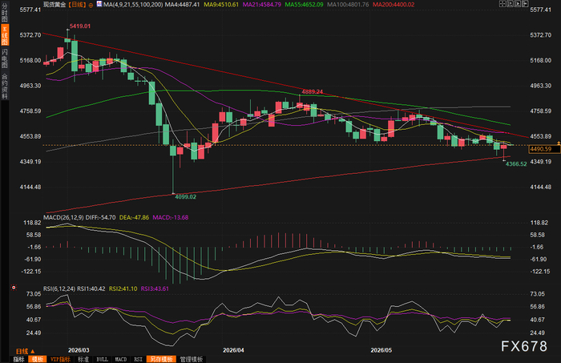Select the MACD template button
This screenshot has height=363, width=561.
121,359
